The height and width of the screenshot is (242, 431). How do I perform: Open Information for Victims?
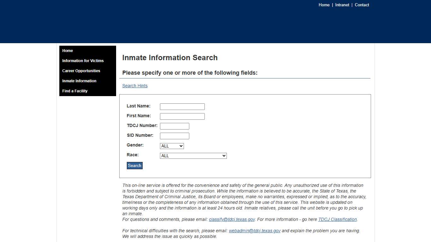[x=83, y=61]
